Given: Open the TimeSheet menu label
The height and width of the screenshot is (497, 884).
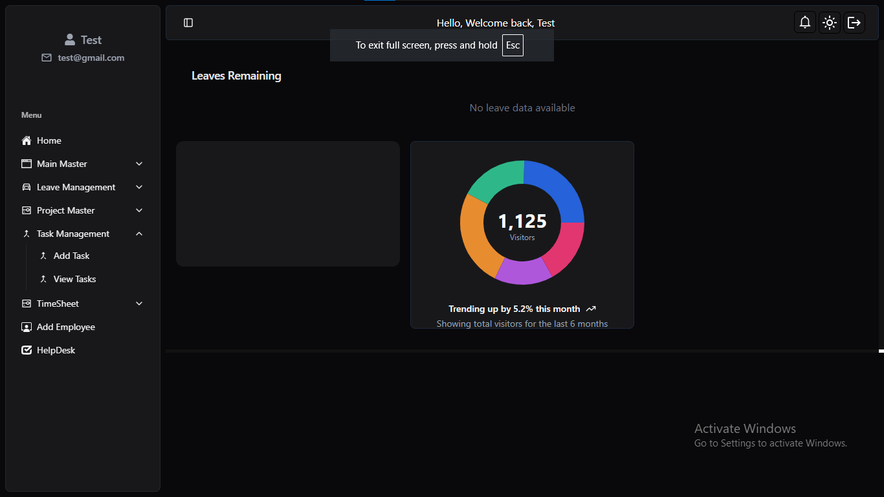Looking at the screenshot, I should [58, 304].
